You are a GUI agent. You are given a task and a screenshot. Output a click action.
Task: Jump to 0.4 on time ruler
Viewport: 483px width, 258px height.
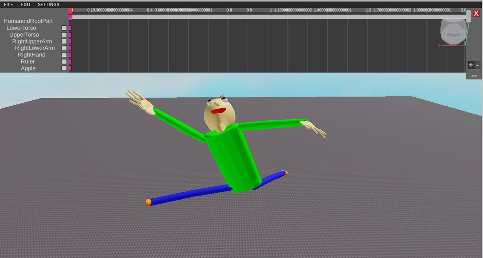150,10
